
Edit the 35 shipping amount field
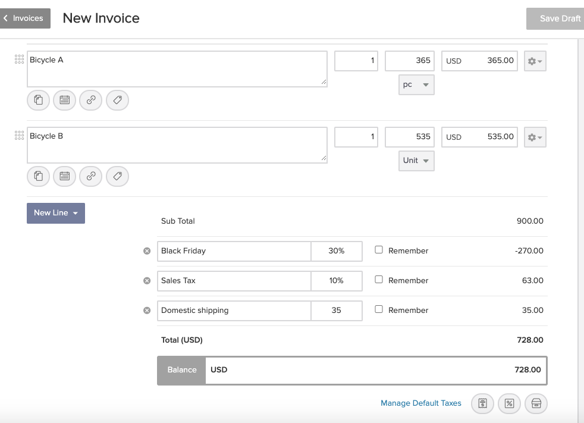tap(337, 311)
